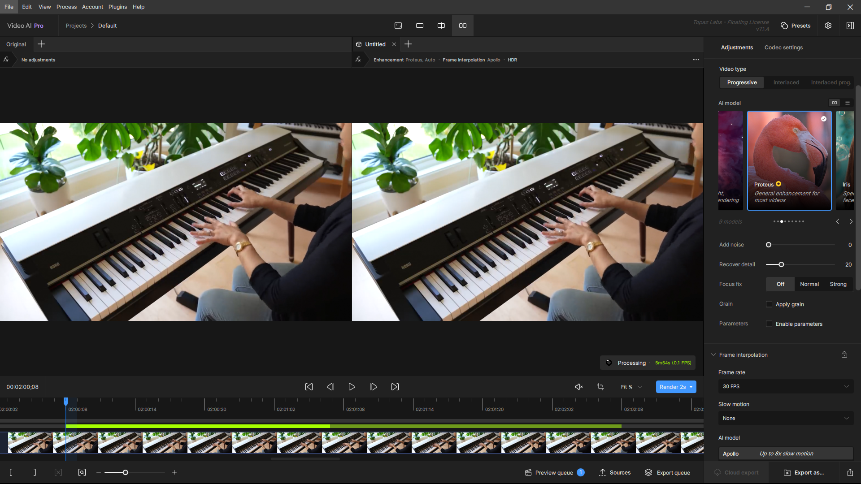This screenshot has height=484, width=861.
Task: Select the side-by-side view layout icon
Action: 462,26
